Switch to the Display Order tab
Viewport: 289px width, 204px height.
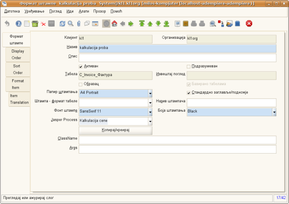click(x=18, y=54)
